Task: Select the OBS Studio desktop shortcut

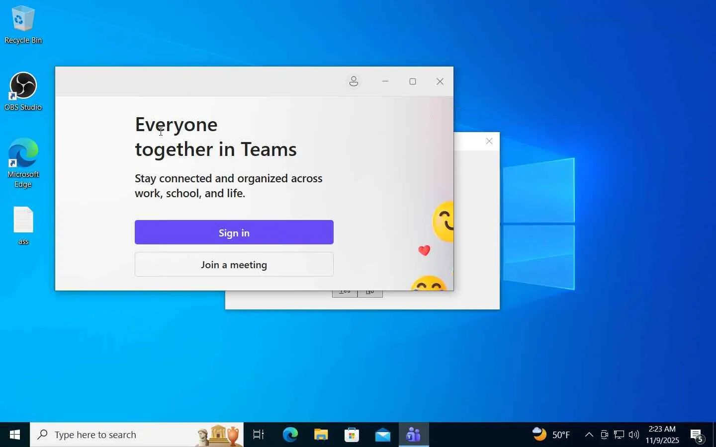Action: point(23,92)
